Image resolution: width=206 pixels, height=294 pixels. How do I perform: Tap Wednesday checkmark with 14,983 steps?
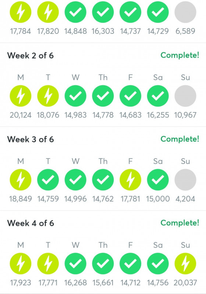pos(75,96)
